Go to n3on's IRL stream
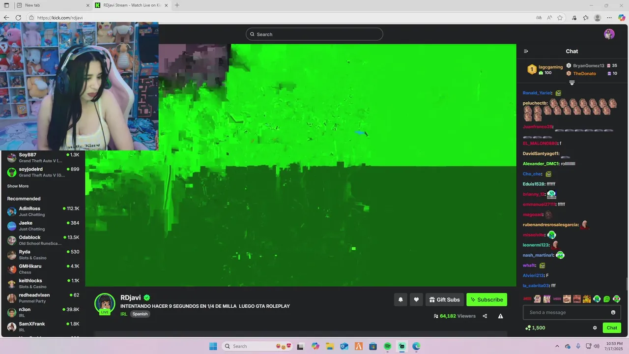The height and width of the screenshot is (354, 629). [x=43, y=312]
